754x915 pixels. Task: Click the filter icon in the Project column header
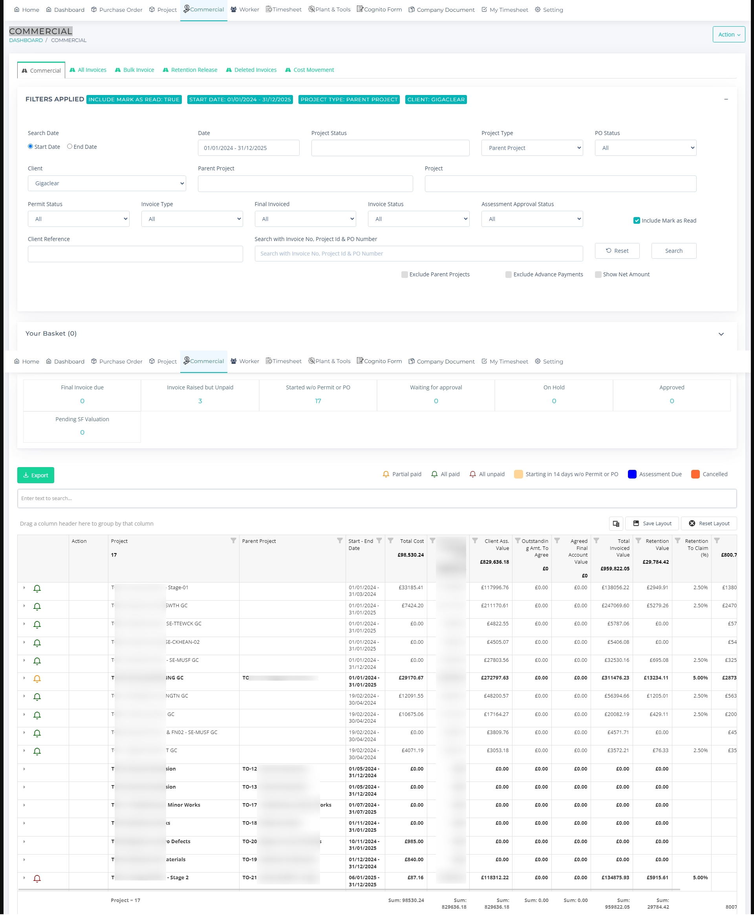[x=233, y=541]
